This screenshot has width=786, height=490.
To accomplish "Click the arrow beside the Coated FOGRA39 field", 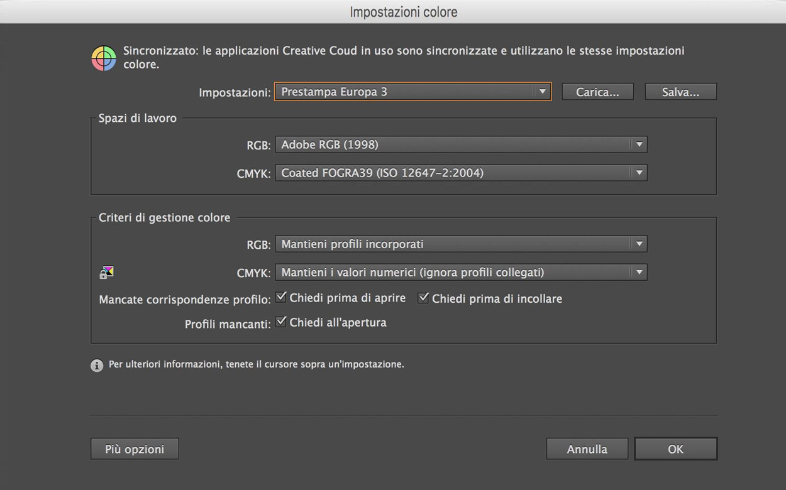I will click(639, 173).
